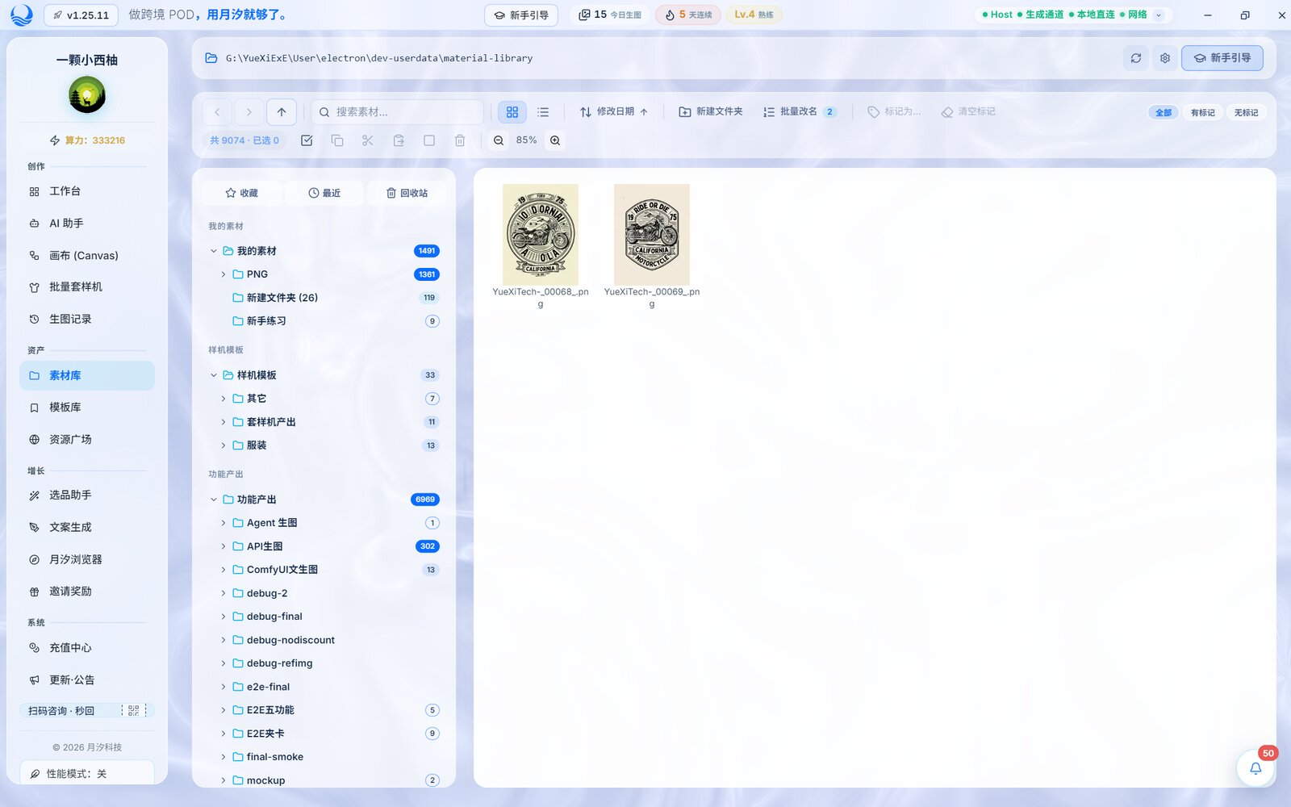Expand the 套样机产出 folder
This screenshot has width=1291, height=807.
click(x=224, y=422)
